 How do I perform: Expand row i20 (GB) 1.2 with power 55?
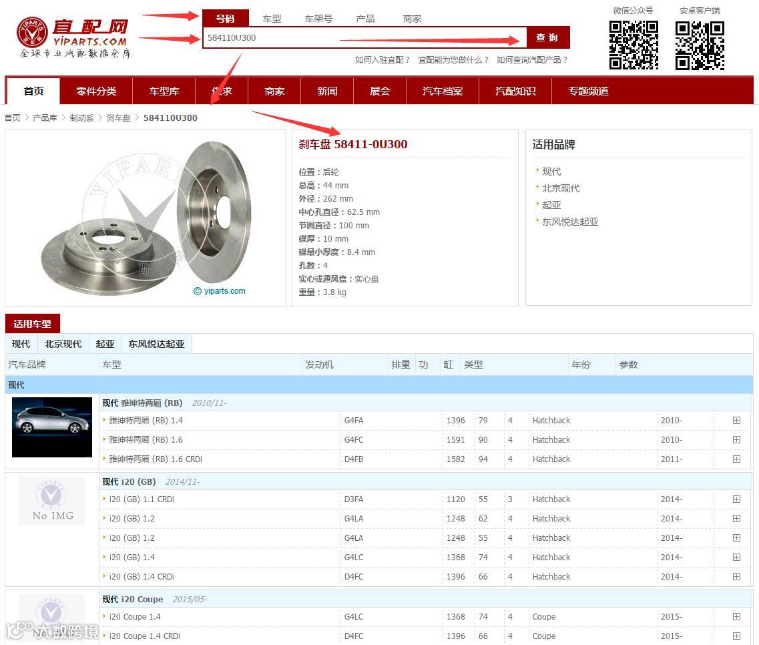(x=736, y=538)
